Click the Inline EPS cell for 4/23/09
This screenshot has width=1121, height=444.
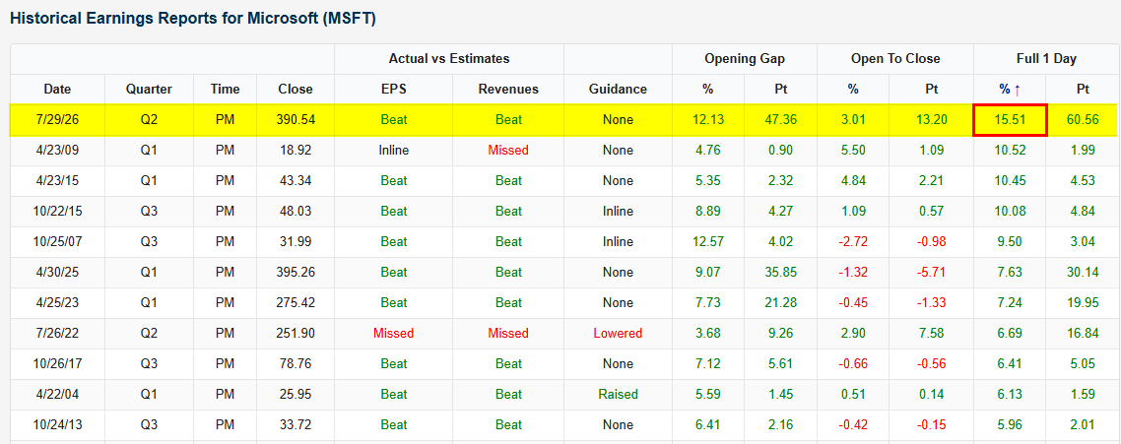coord(393,151)
